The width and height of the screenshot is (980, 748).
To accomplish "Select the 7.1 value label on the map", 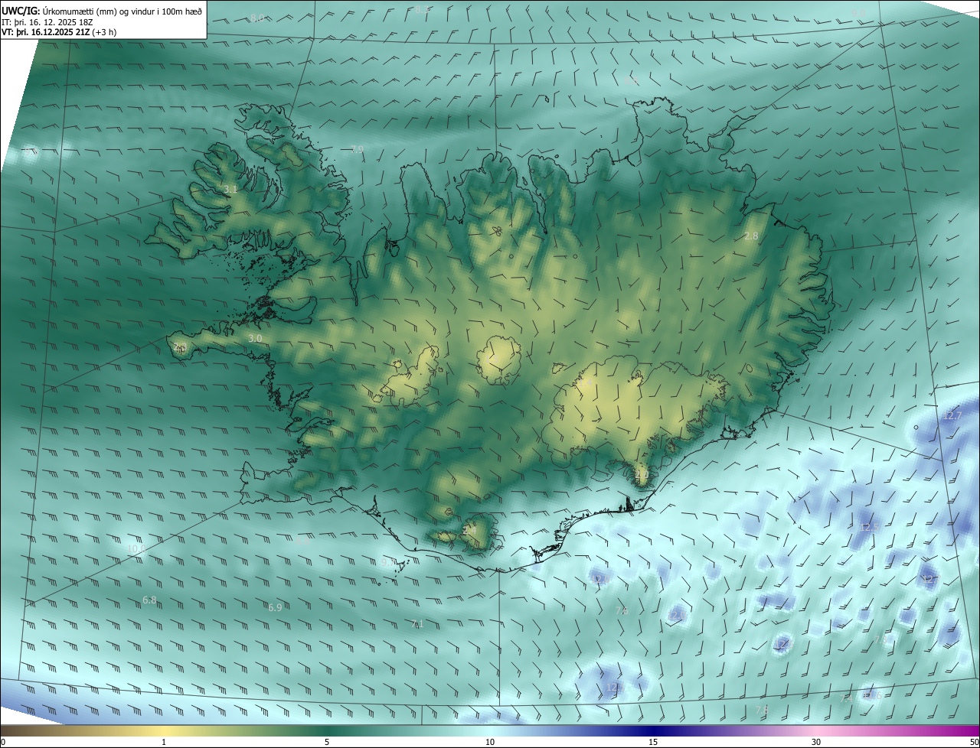I will click(x=416, y=624).
